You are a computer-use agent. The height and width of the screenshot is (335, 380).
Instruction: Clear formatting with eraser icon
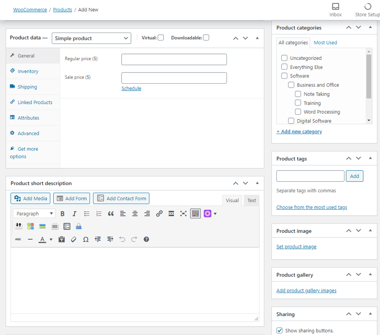74,239
